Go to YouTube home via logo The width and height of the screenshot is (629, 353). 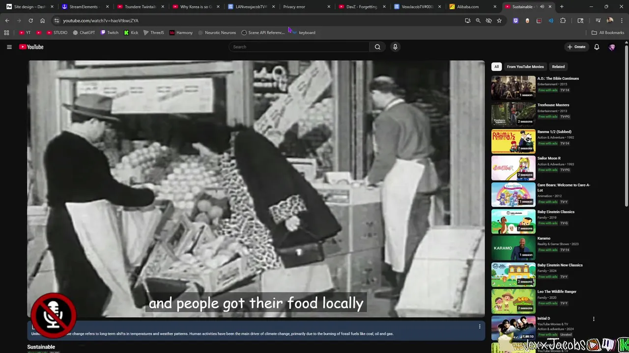point(31,47)
